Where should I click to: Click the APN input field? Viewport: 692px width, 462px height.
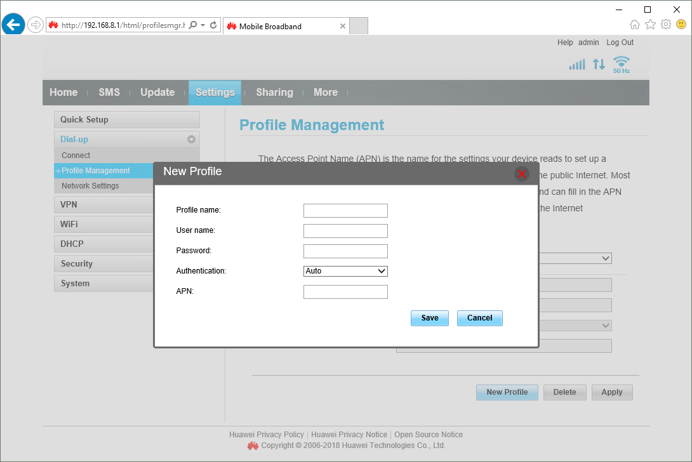pyautogui.click(x=345, y=292)
